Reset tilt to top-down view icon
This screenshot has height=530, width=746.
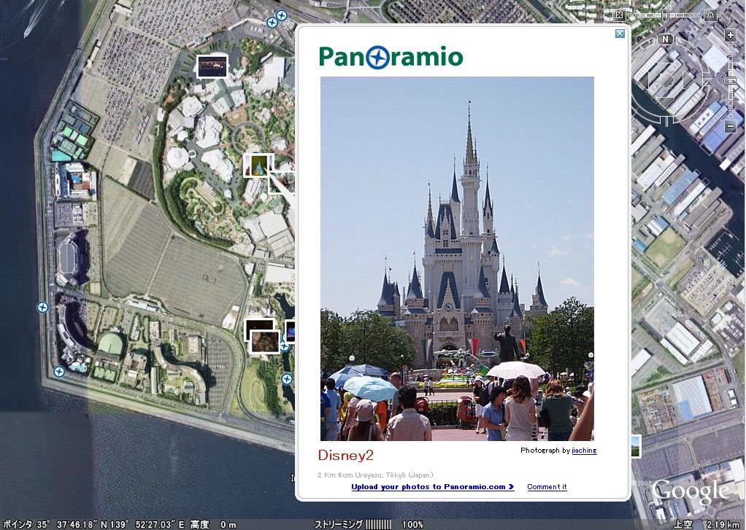pyautogui.click(x=620, y=15)
